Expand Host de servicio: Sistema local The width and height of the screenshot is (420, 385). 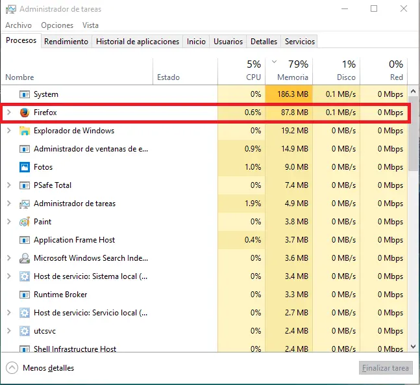click(x=9, y=276)
